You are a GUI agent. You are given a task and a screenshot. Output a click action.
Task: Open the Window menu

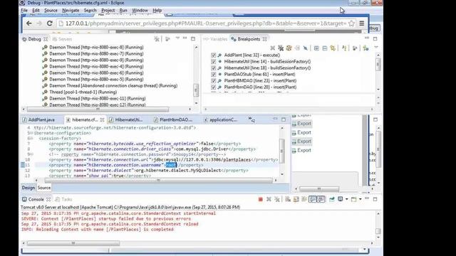click(140, 10)
